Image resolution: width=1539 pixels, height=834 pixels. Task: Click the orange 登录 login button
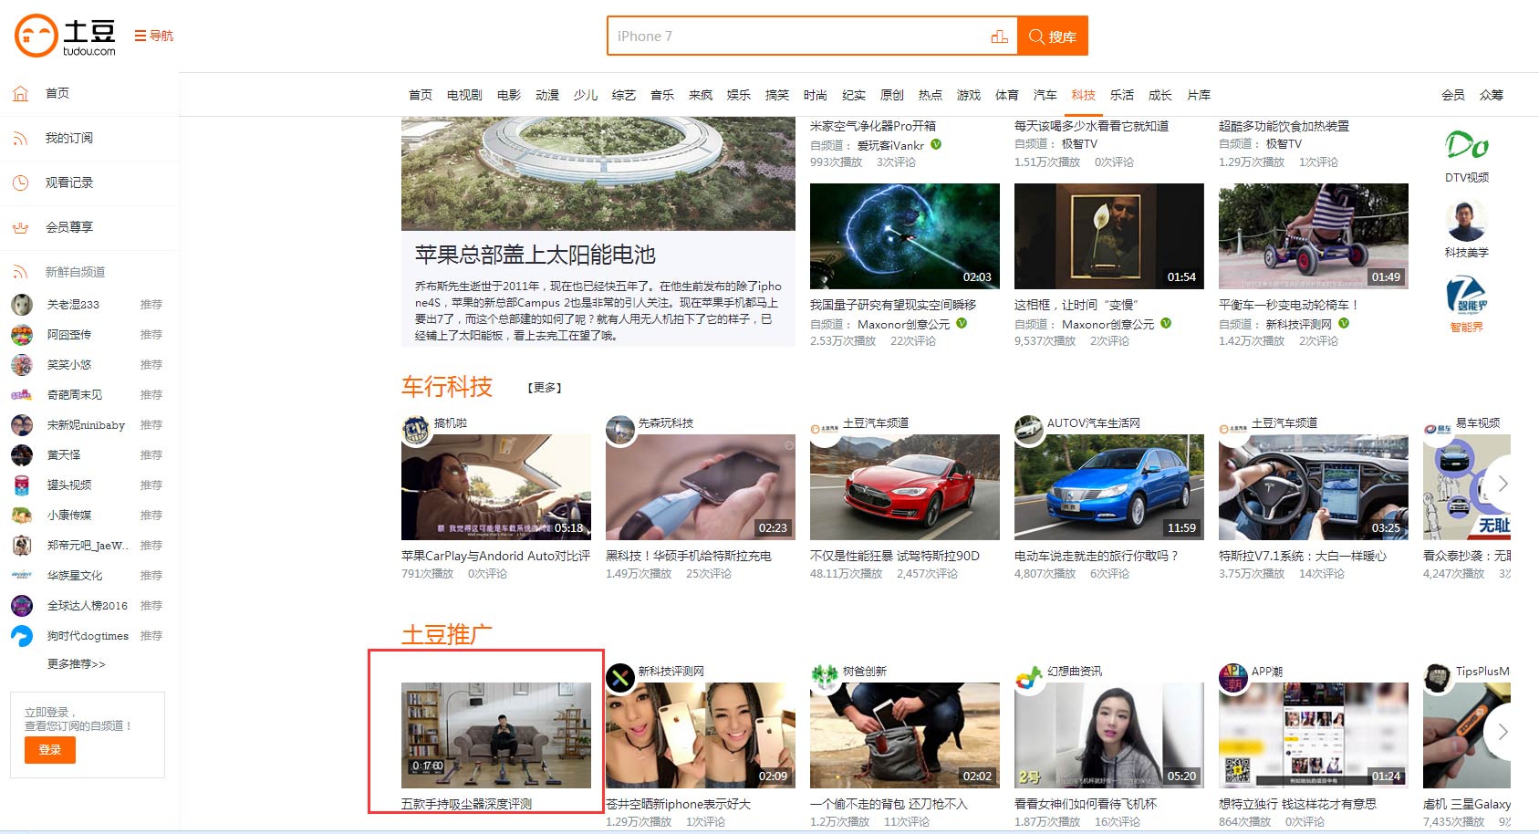tap(50, 750)
